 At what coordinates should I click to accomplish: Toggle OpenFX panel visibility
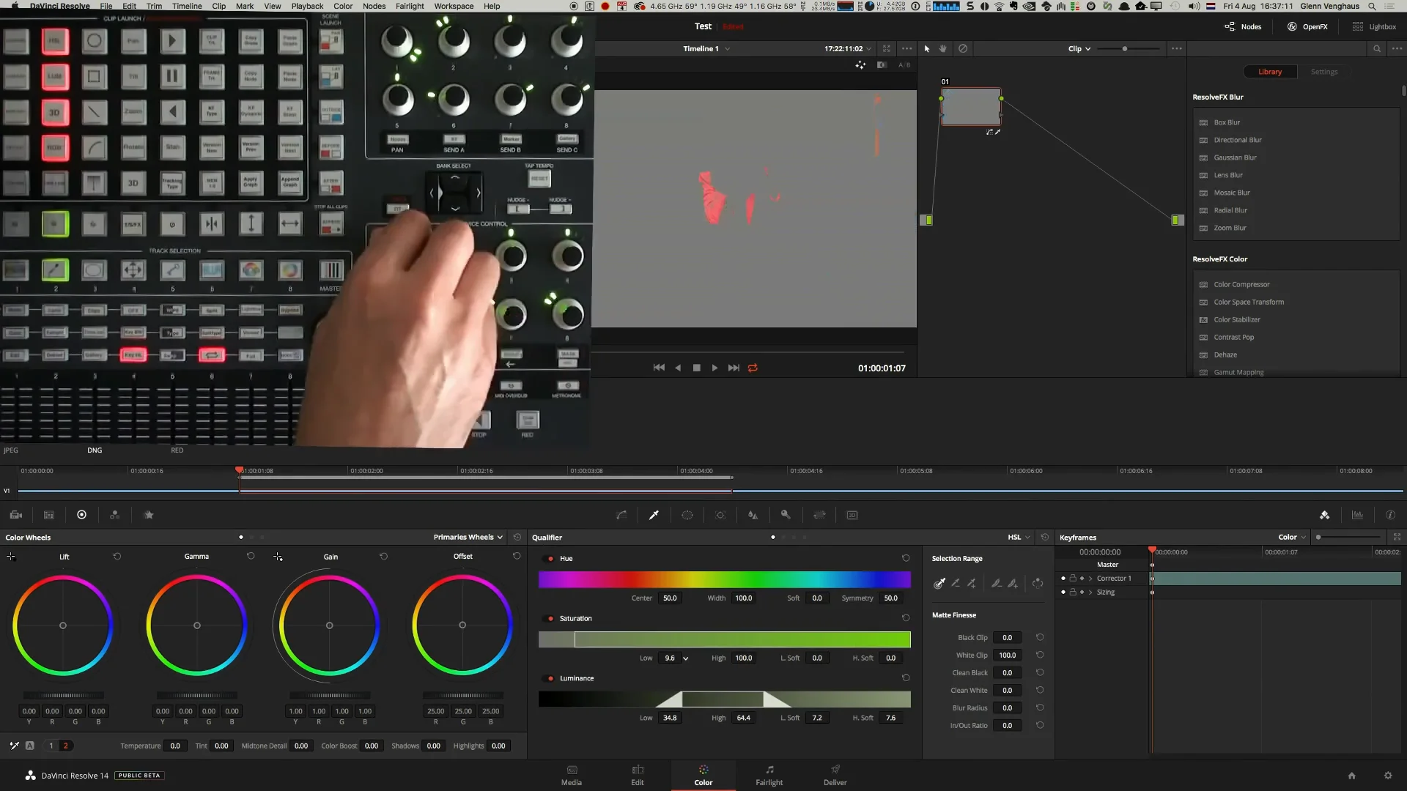coord(1307,26)
